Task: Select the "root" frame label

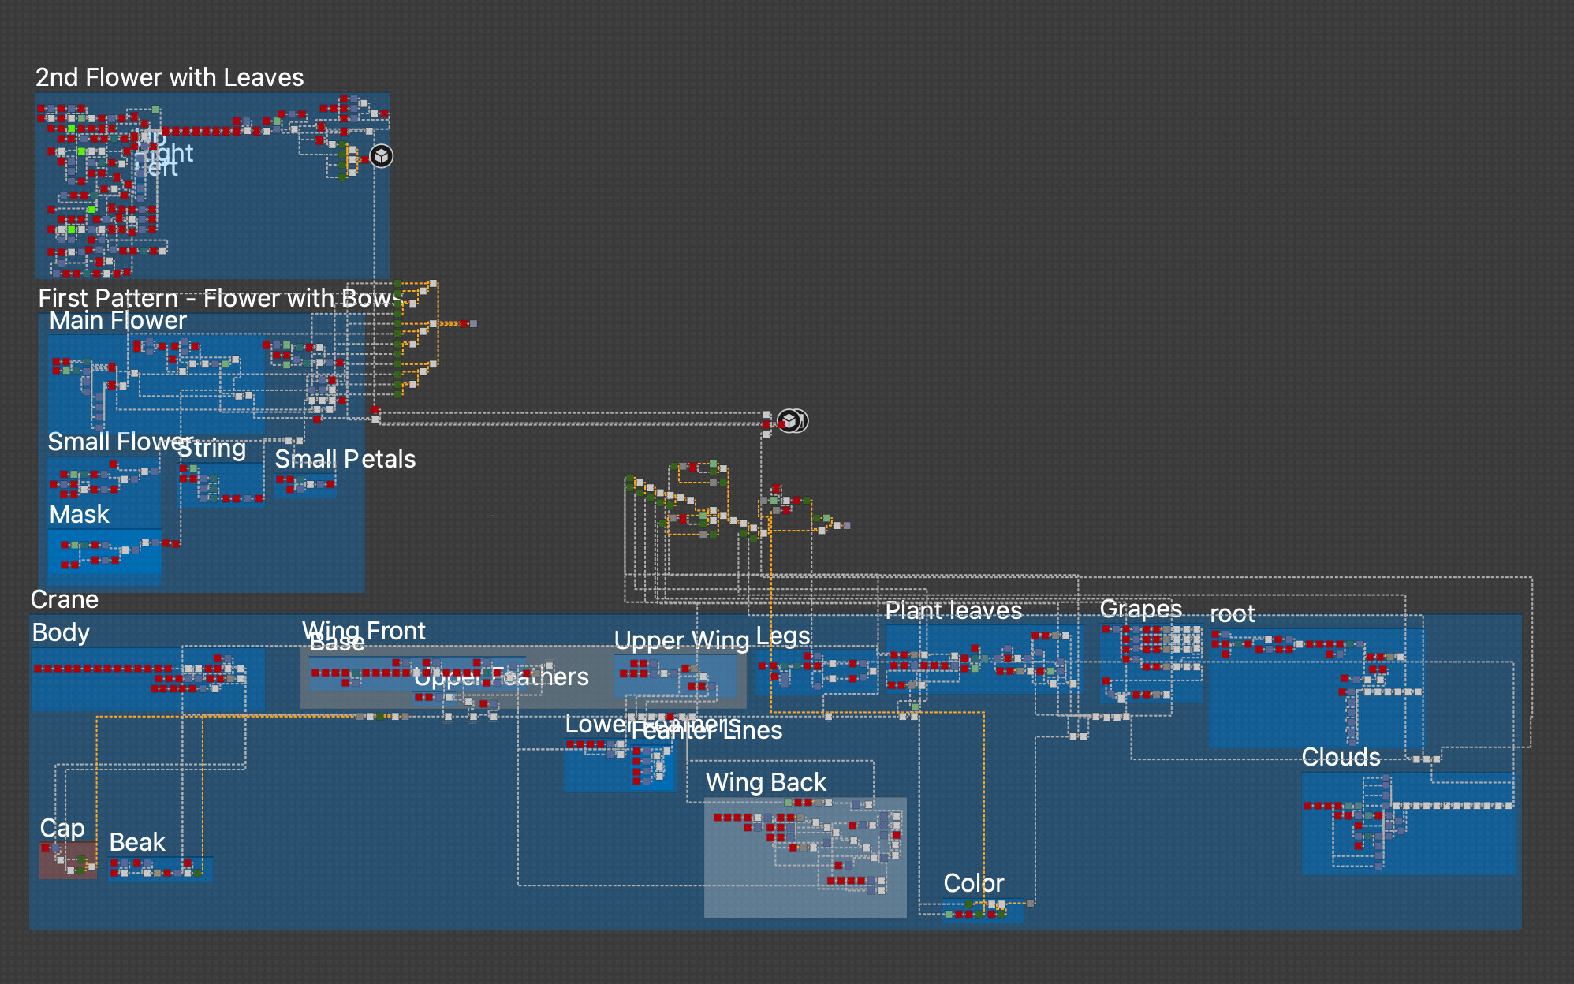Action: pyautogui.click(x=1232, y=614)
